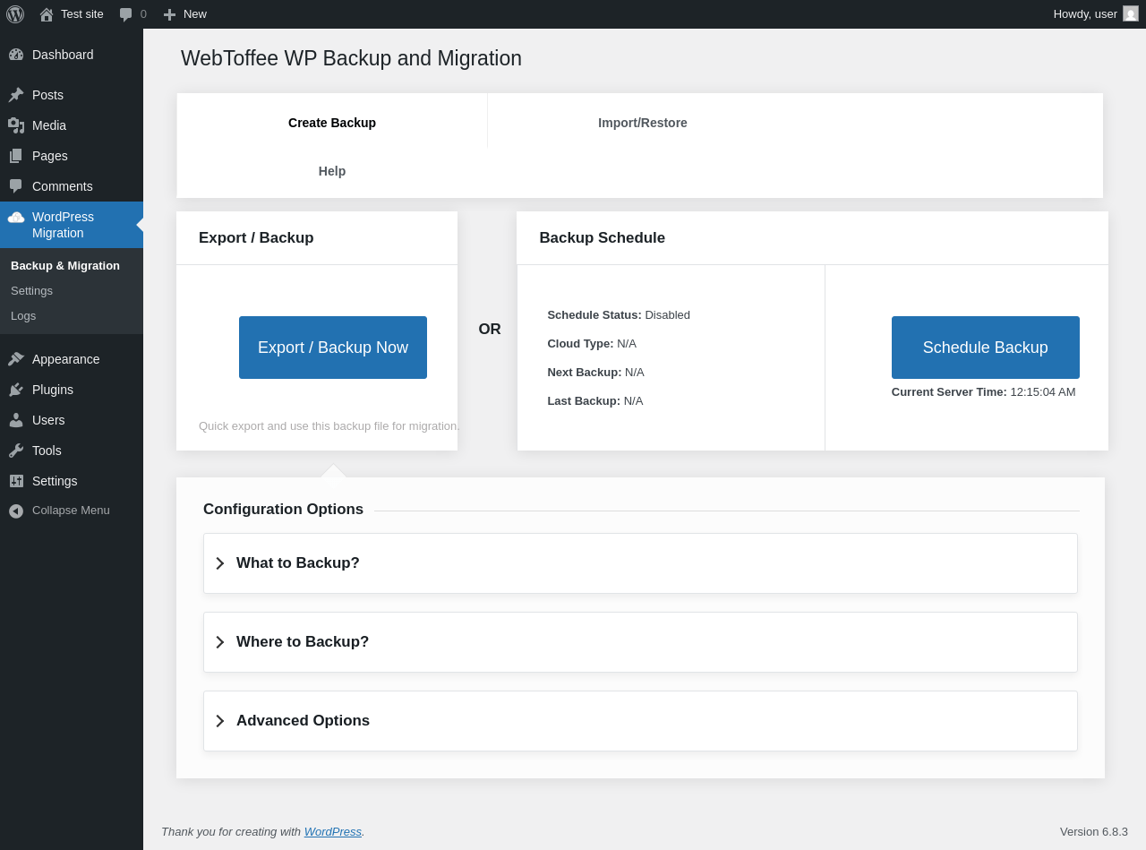Click the New plus icon
This screenshot has width=1146, height=850.
[169, 14]
